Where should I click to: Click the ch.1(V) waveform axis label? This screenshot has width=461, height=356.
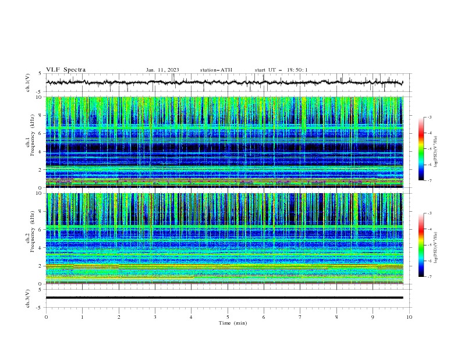pos(28,83)
